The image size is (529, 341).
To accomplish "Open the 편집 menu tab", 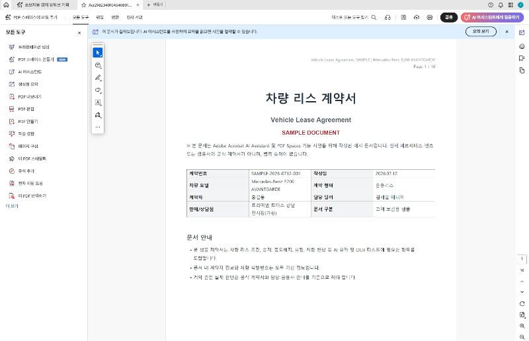I will (100, 17).
